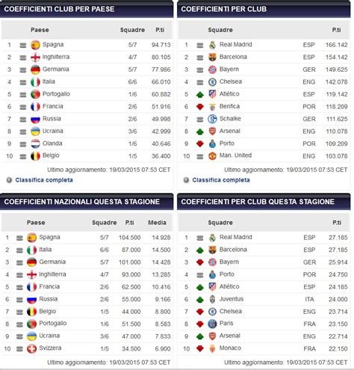Click the Media column header
This screenshot has width=354, height=370.
click(157, 223)
